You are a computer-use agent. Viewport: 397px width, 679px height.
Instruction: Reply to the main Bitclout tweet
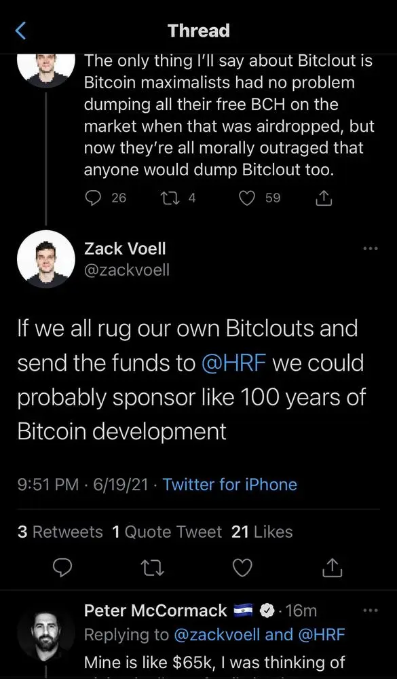point(62,568)
